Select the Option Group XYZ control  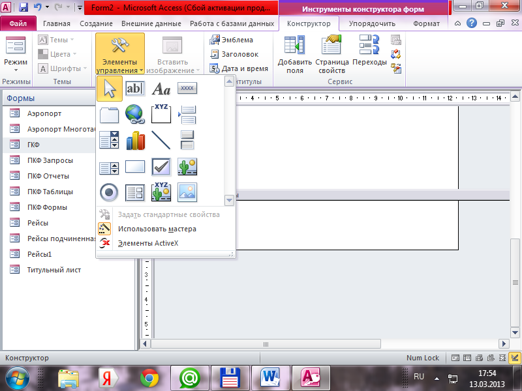pos(161,113)
